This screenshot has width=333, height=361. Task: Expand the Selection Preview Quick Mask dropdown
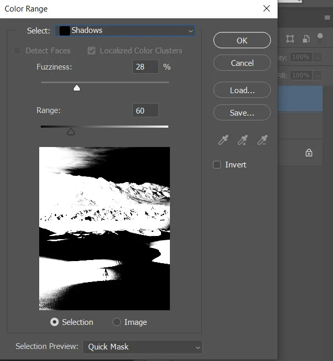point(142,347)
